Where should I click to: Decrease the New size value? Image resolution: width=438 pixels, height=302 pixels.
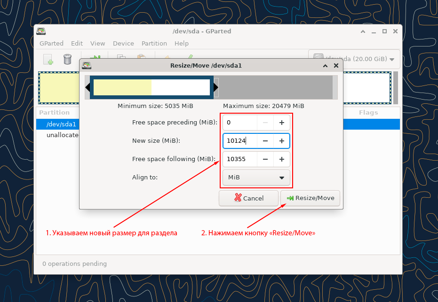265,141
